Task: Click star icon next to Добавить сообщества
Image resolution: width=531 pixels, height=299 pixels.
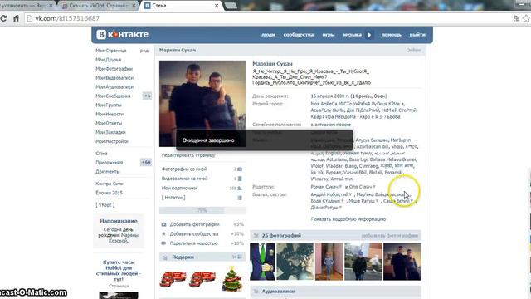Action: pos(163,233)
